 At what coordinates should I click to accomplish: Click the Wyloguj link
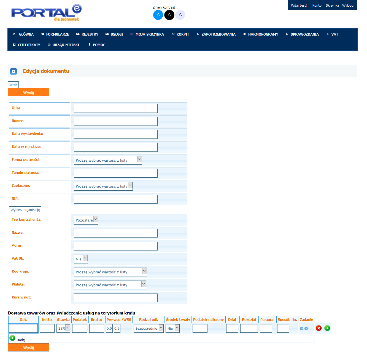(348, 6)
